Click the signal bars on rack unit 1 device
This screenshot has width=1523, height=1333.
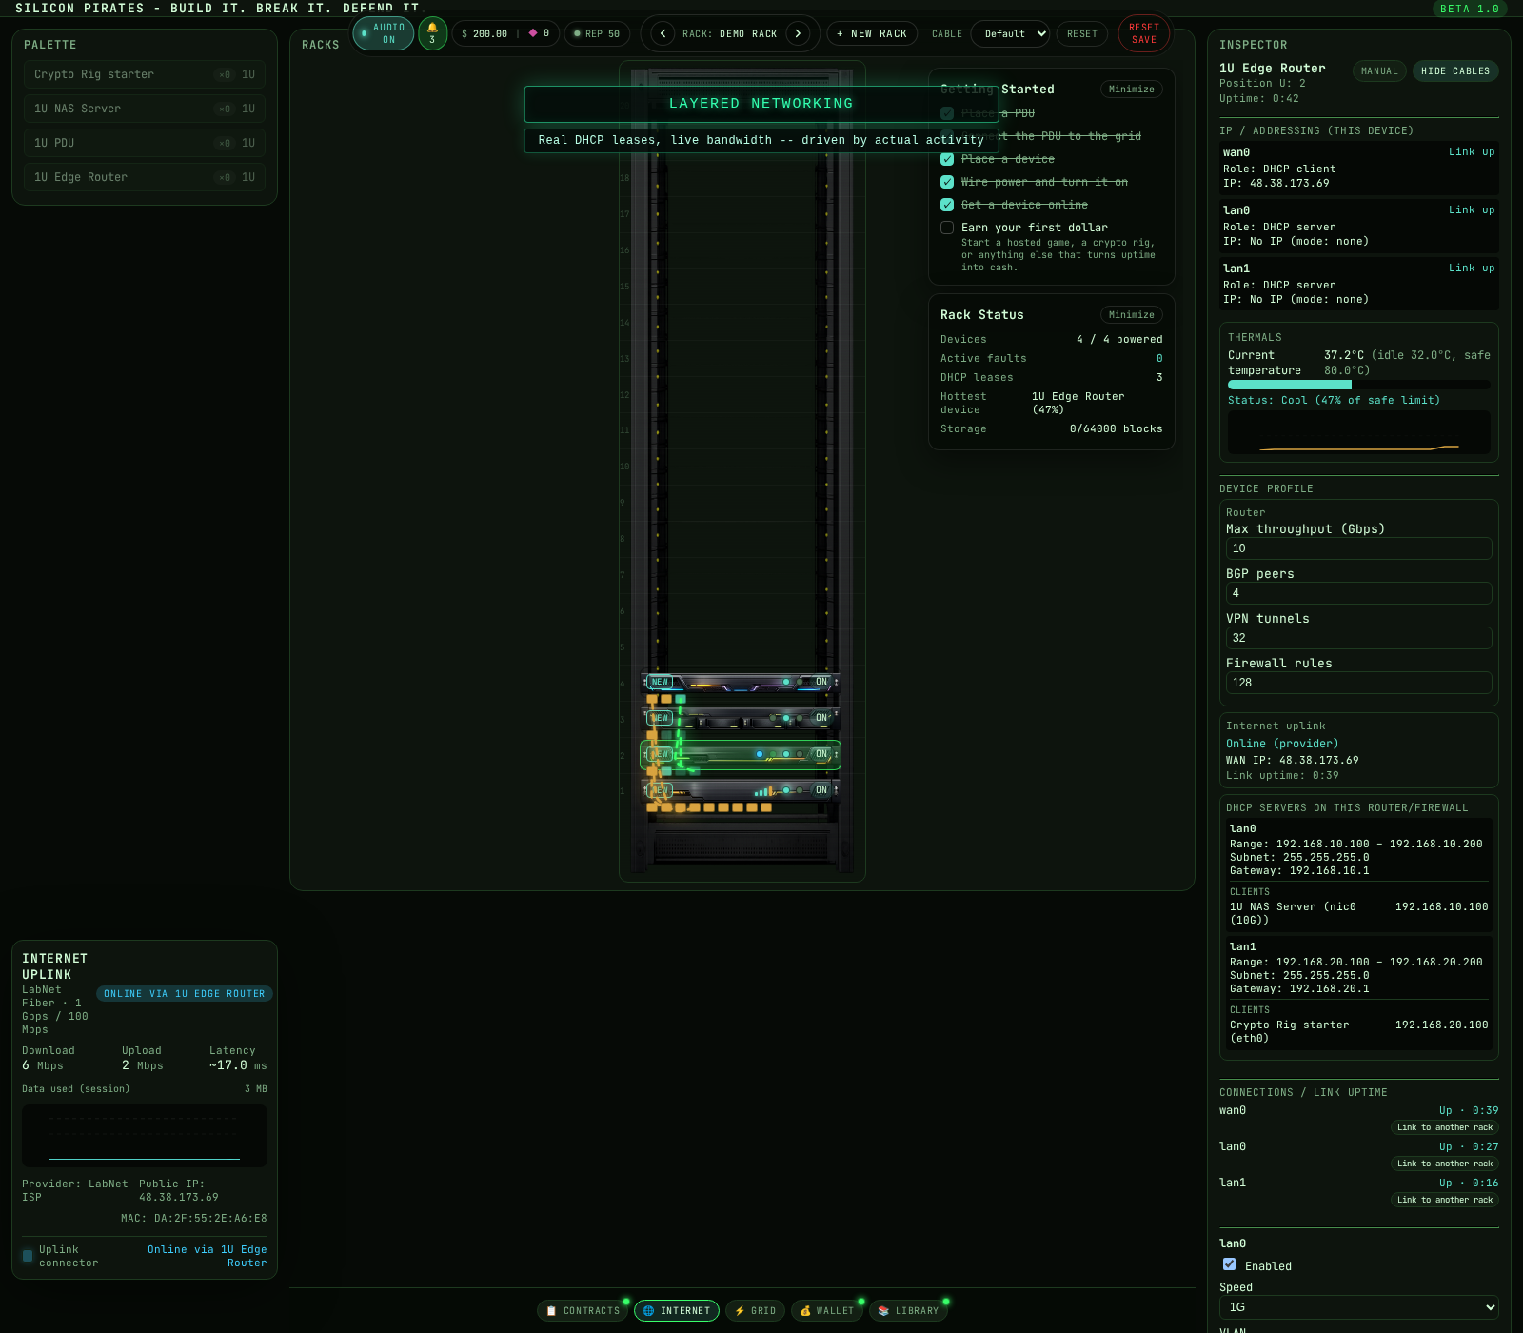click(763, 791)
